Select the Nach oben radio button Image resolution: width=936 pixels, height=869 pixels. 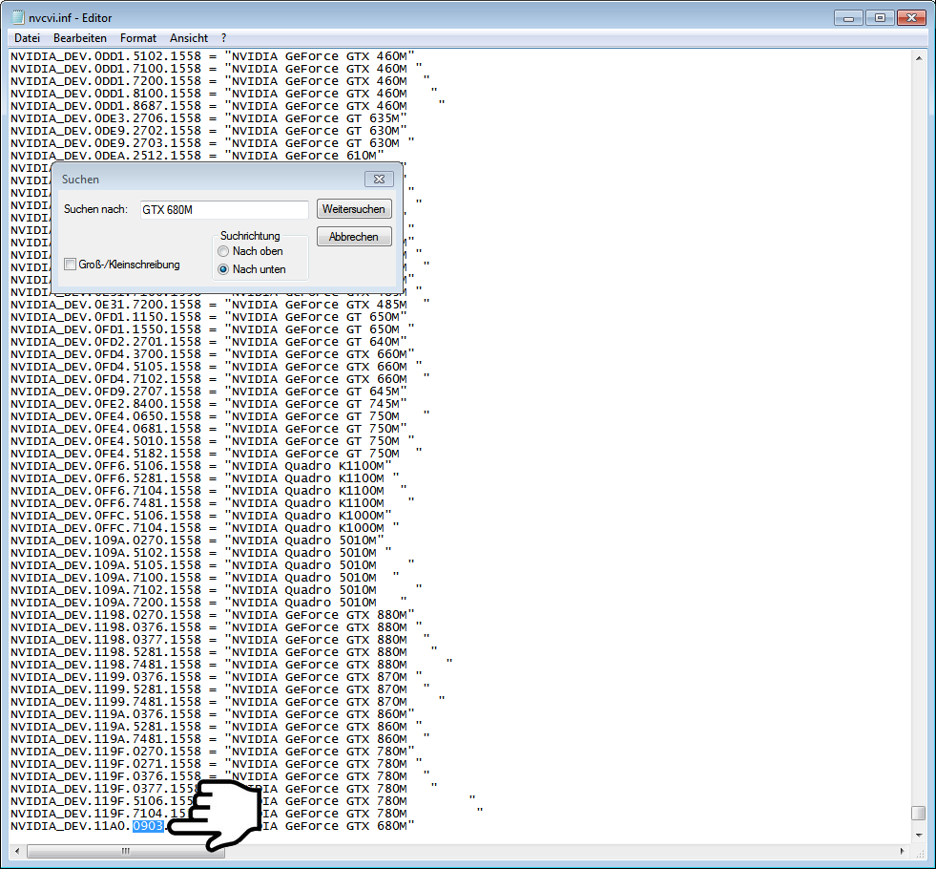[x=223, y=251]
